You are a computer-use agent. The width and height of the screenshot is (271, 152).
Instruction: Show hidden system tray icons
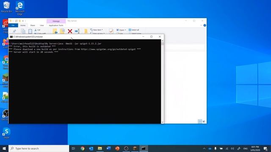pos(204,148)
